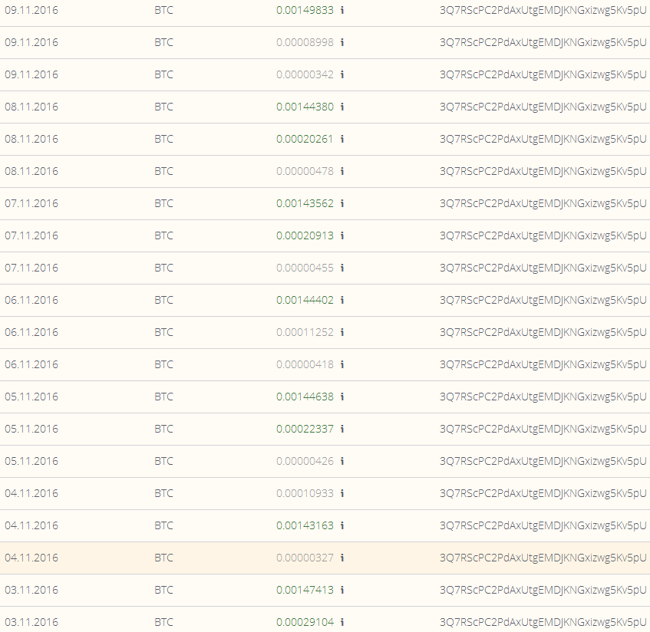The width and height of the screenshot is (650, 632).
Task: Select wallet address in the 0.00029104 row
Action: pos(543,623)
